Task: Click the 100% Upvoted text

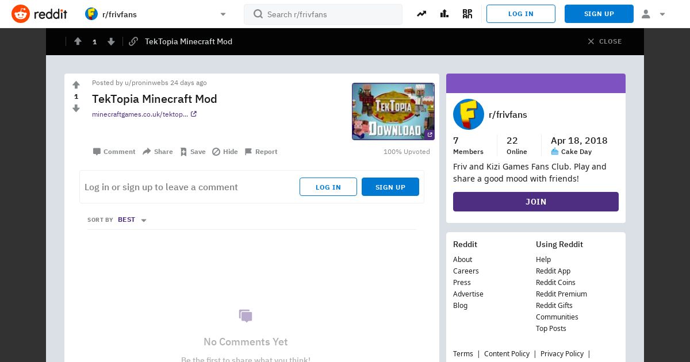Action: point(407,152)
